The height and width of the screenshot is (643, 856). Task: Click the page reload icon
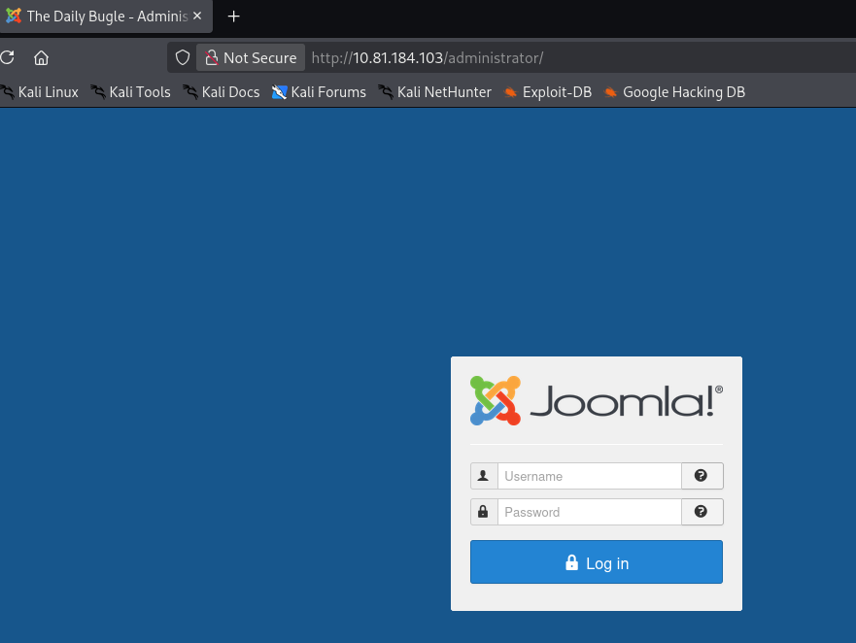6,57
